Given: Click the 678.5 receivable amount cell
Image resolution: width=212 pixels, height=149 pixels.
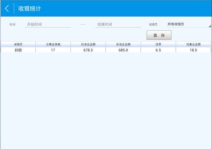Looking at the screenshot, I should (x=88, y=50).
